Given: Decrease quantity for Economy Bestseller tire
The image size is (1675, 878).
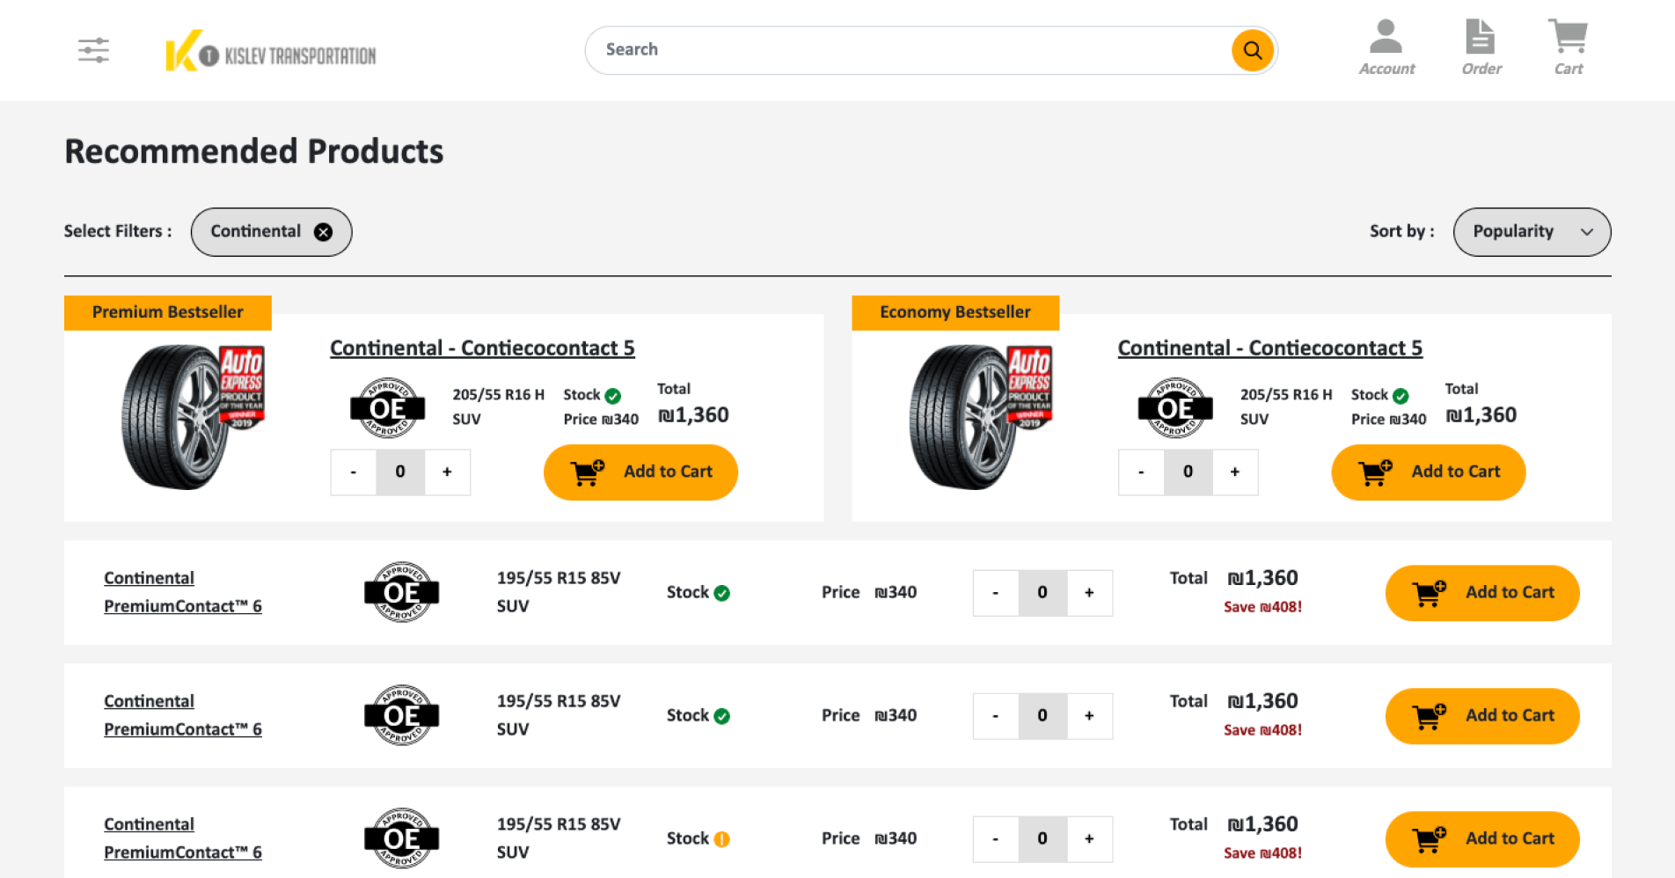Looking at the screenshot, I should [x=1141, y=472].
